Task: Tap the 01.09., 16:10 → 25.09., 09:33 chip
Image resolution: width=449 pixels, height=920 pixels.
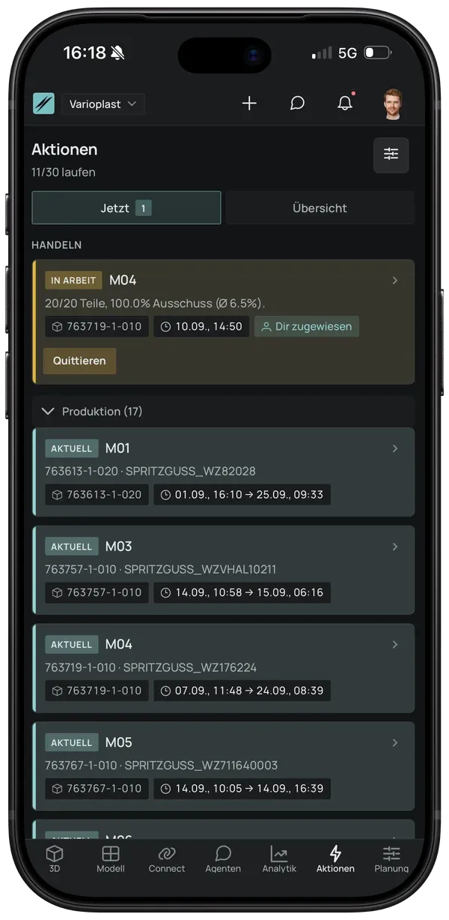Action: pos(242,495)
